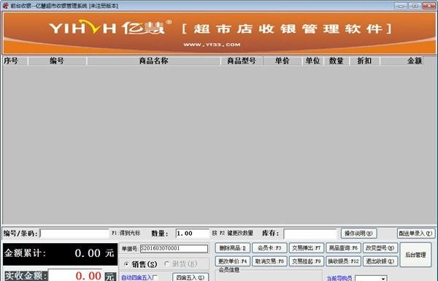Click the app icon in title bar
Image resolution: width=438 pixels, height=281 pixels.
(5, 6)
